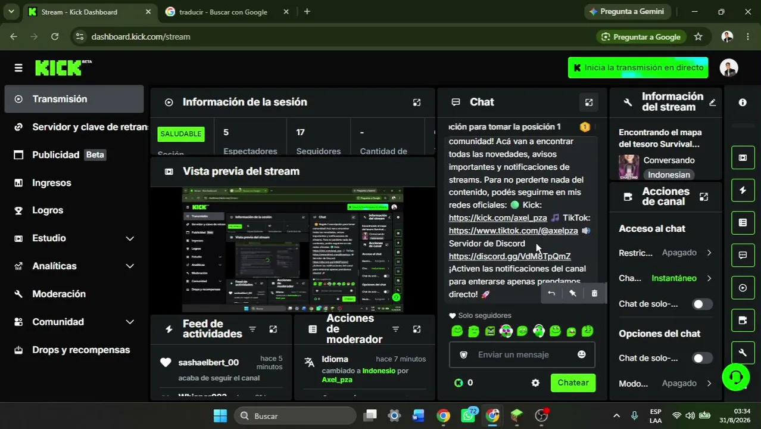761x429 pixels.
Task: Open chat settings gear
Action: coord(535,383)
